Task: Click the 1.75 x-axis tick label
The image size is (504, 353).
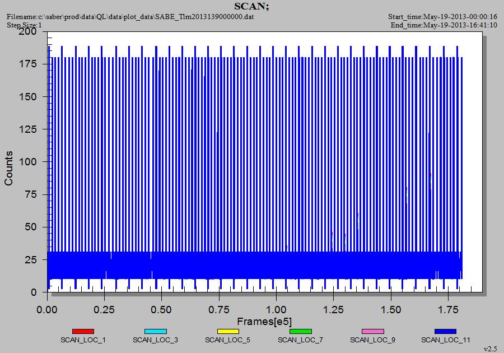Action: click(x=448, y=310)
